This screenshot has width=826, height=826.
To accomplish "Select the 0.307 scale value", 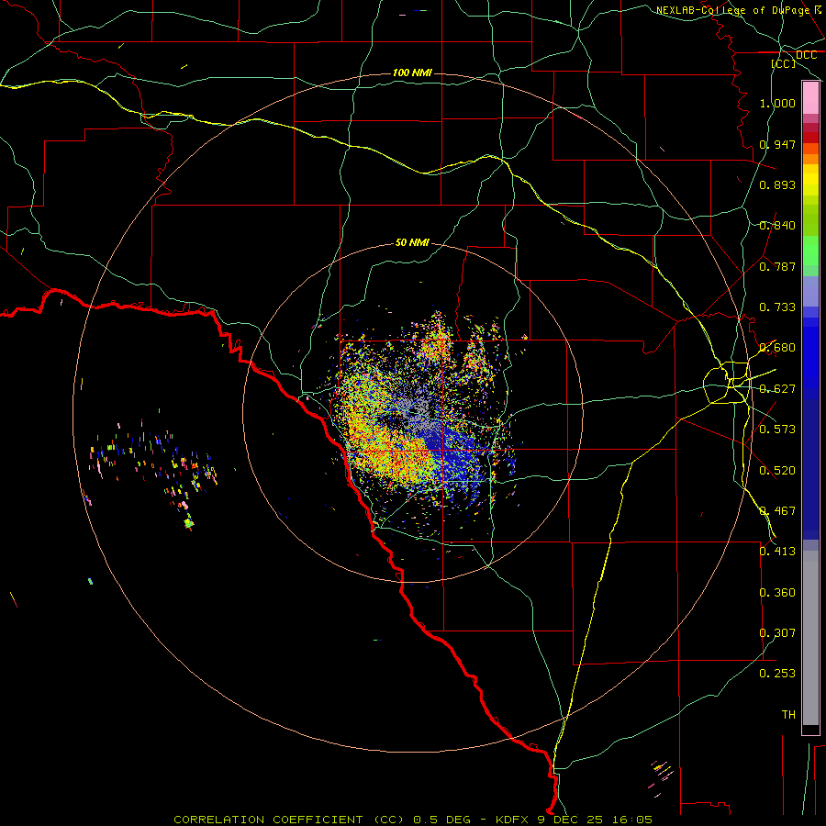I will [x=777, y=633].
